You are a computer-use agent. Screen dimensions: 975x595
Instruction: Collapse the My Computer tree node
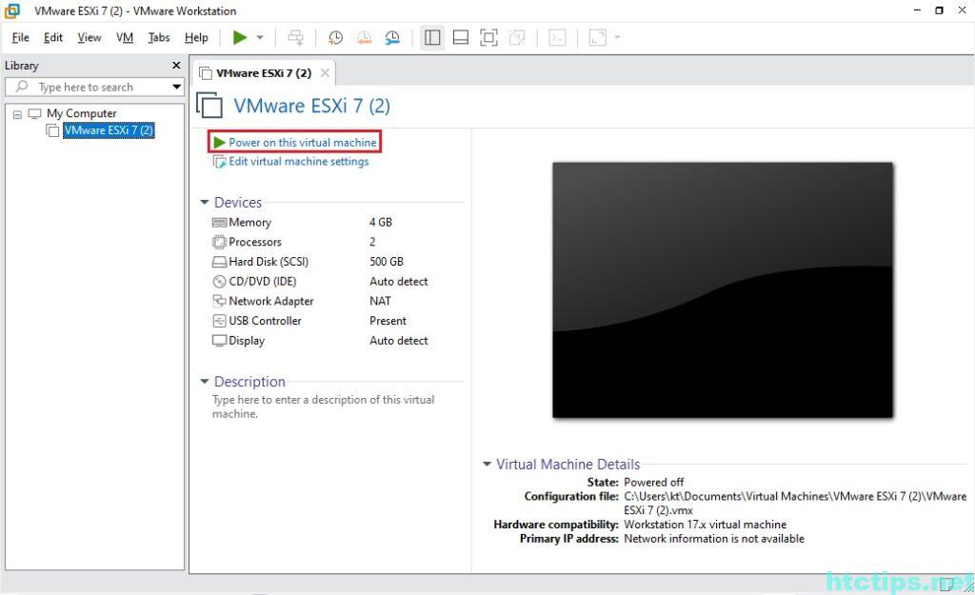(x=17, y=114)
